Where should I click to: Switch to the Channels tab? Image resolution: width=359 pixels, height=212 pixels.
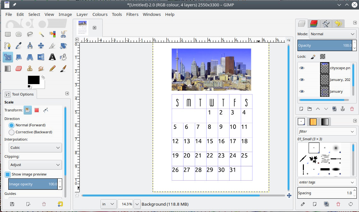(x=314, y=23)
